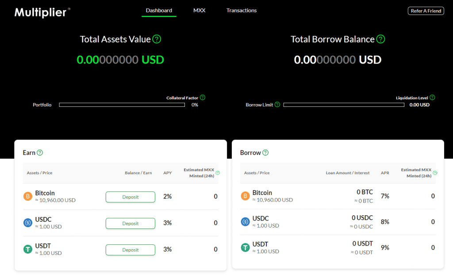This screenshot has width=453, height=277.
Task: Click the Collateral Factor help icon
Action: tap(203, 97)
